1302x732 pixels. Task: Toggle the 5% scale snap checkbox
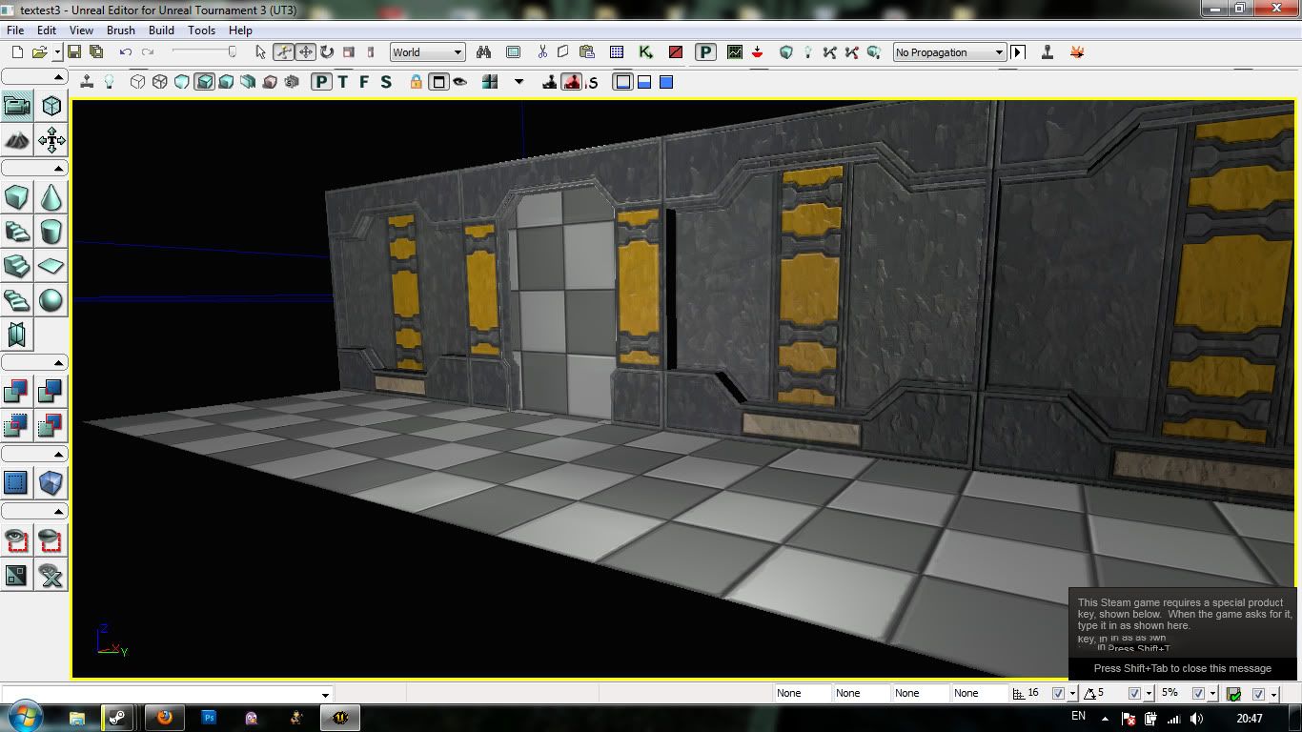pos(1198,694)
